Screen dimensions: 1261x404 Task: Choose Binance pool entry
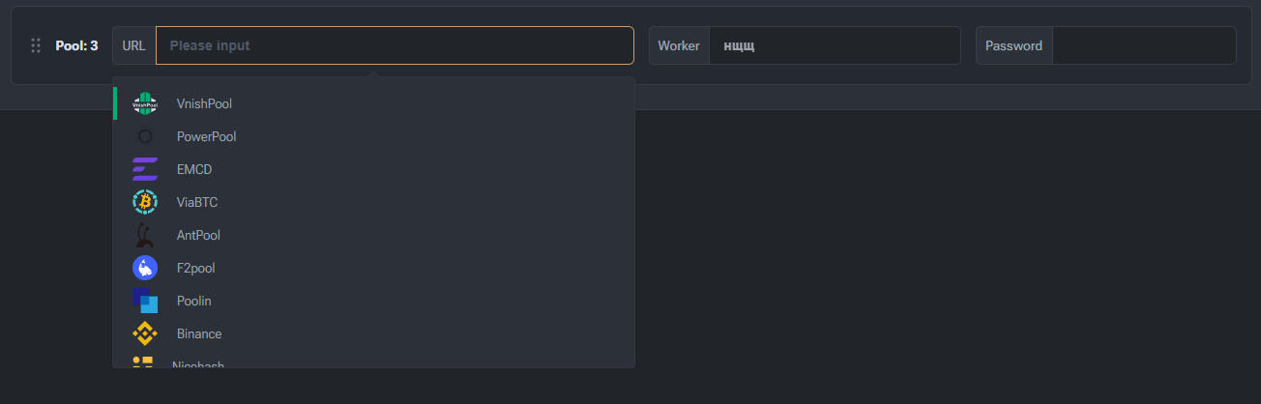(373, 333)
